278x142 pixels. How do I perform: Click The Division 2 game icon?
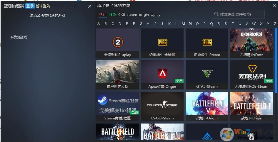click(117, 43)
